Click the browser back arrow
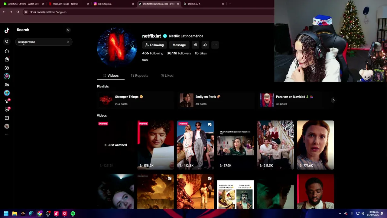 [4, 12]
